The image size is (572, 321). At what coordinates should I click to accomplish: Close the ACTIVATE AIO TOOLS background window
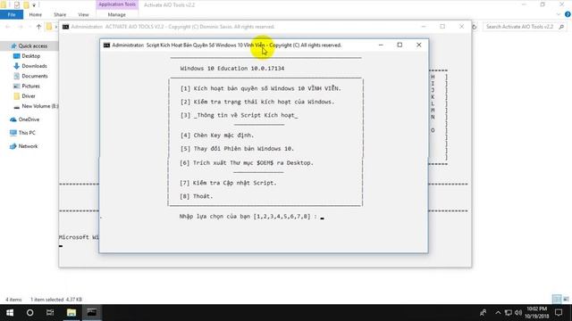pyautogui.click(x=461, y=27)
